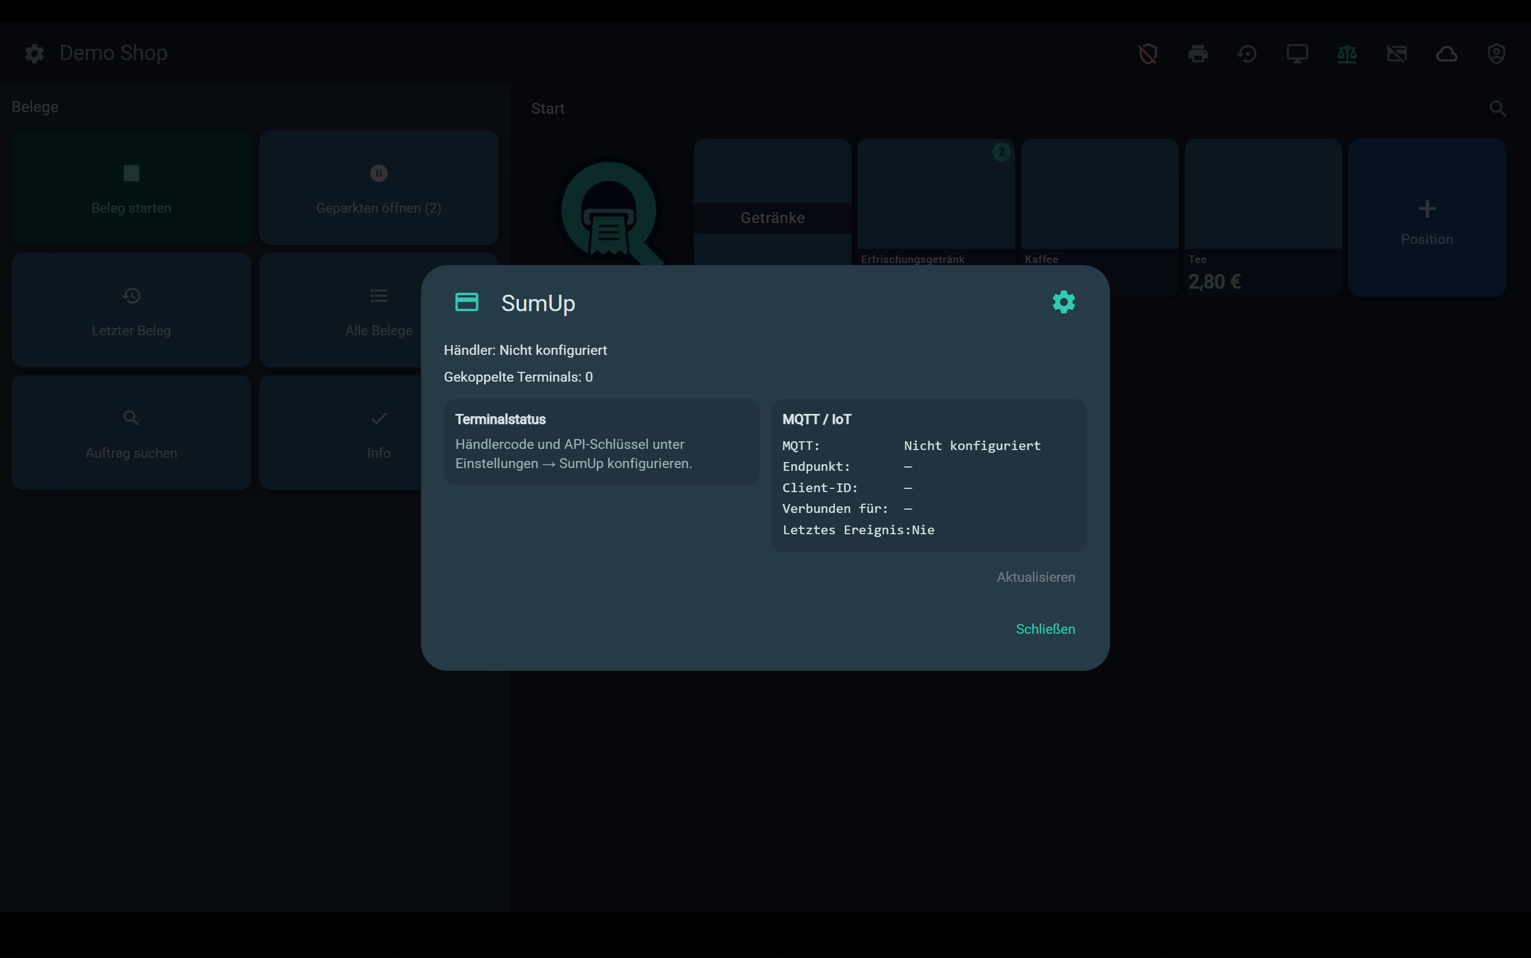This screenshot has height=958, width=1531.
Task: Click the crossed-out shield icon in top bar
Action: point(1148,54)
